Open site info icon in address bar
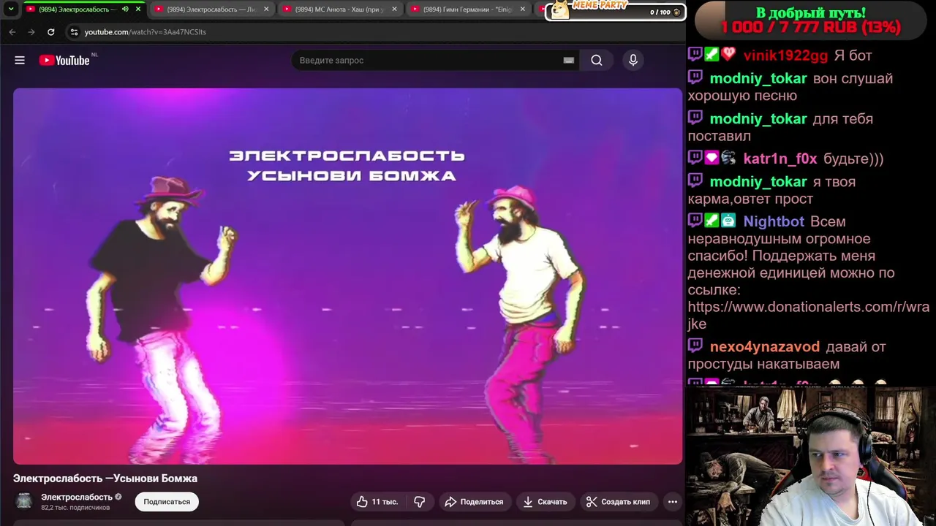936x526 pixels. (x=74, y=32)
